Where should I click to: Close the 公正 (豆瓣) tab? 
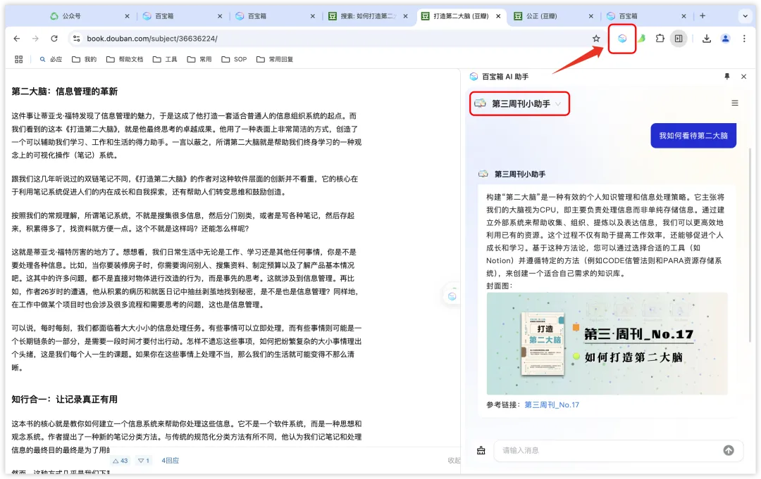coord(590,16)
